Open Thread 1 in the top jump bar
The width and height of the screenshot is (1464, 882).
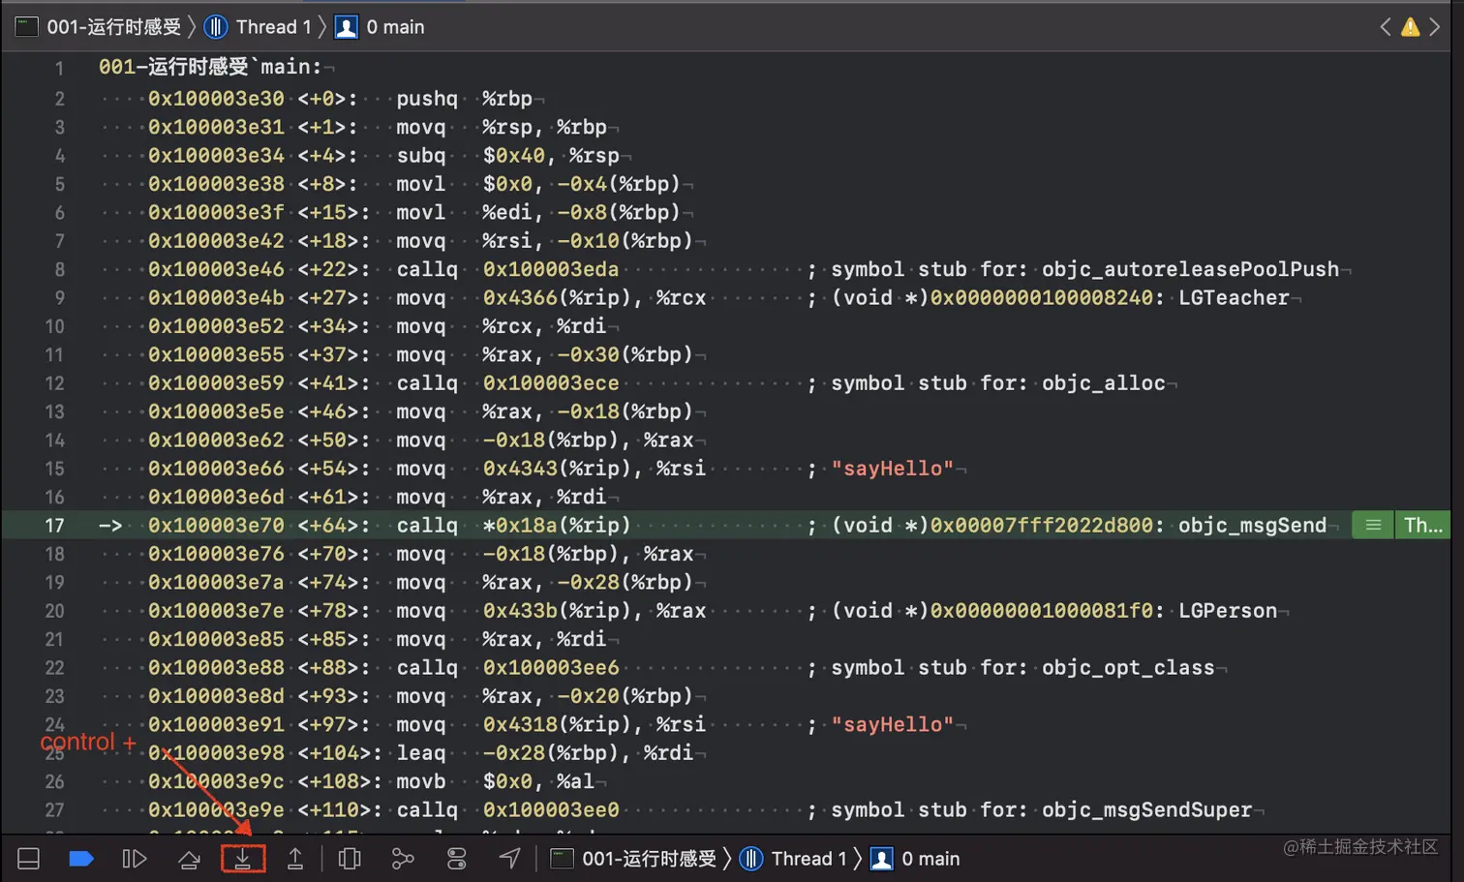click(x=274, y=27)
